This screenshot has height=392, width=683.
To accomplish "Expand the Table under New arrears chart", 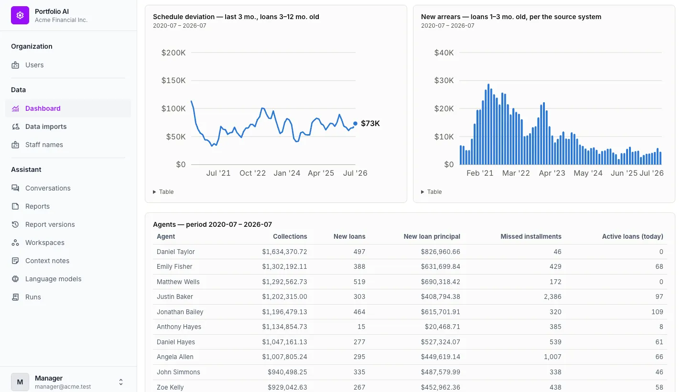I will pyautogui.click(x=432, y=192).
